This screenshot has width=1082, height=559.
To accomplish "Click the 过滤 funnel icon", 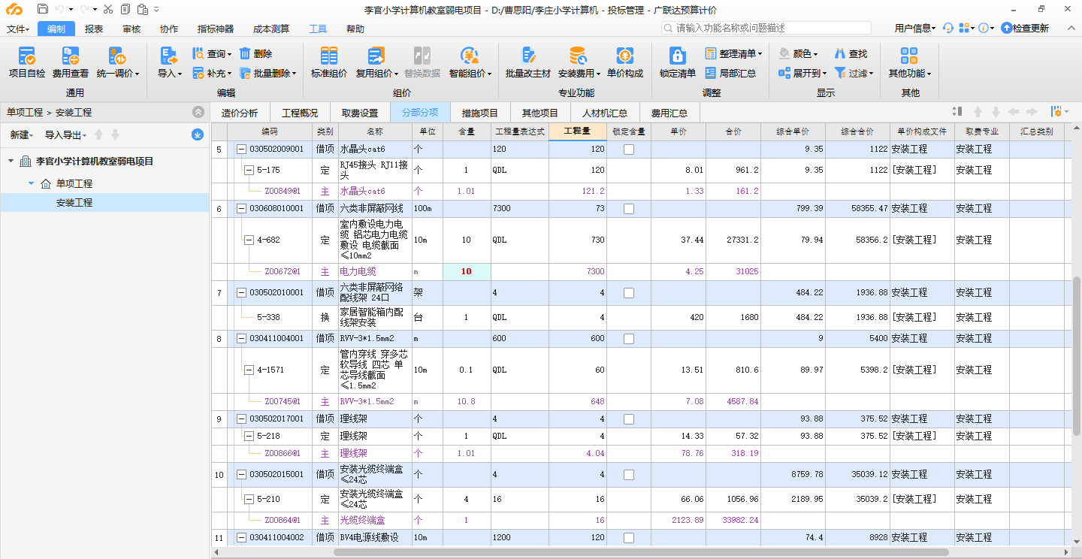I will [x=840, y=74].
